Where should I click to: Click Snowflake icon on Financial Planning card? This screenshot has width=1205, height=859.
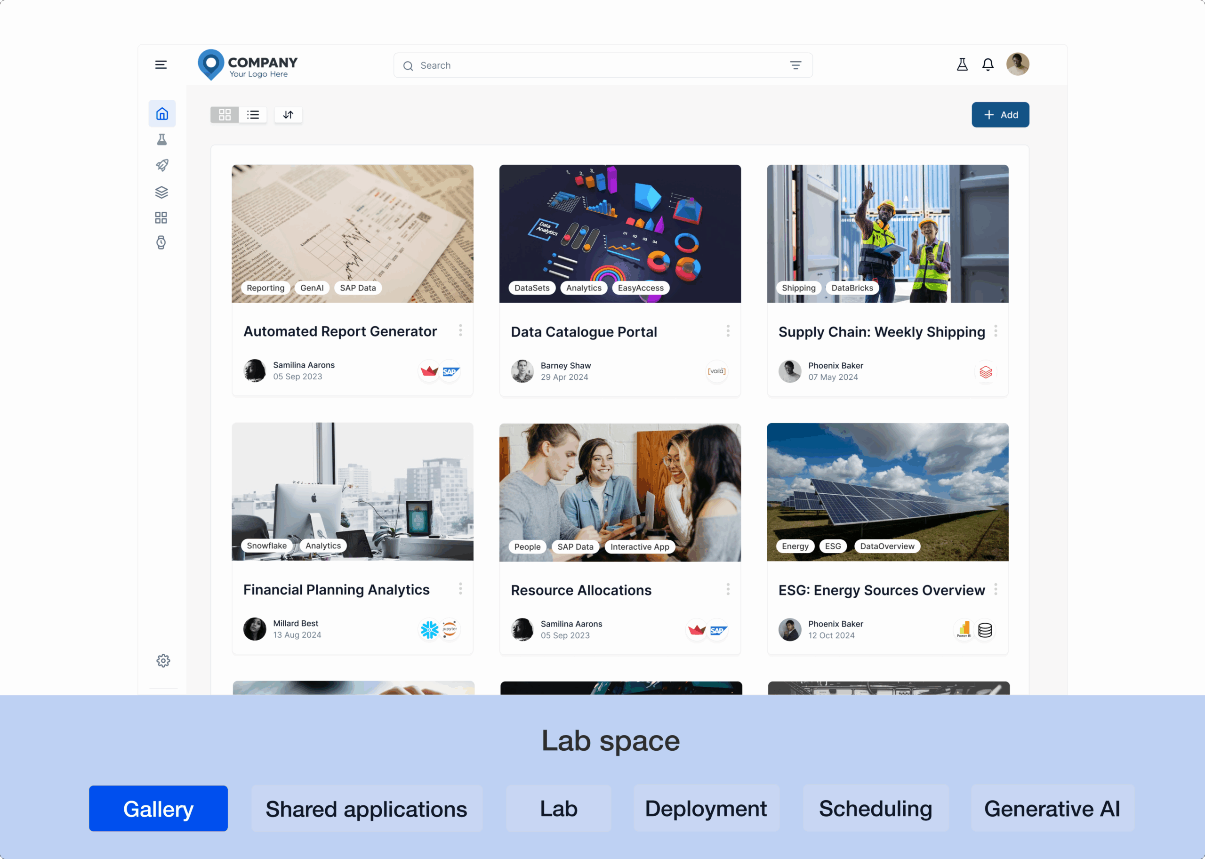pos(429,629)
